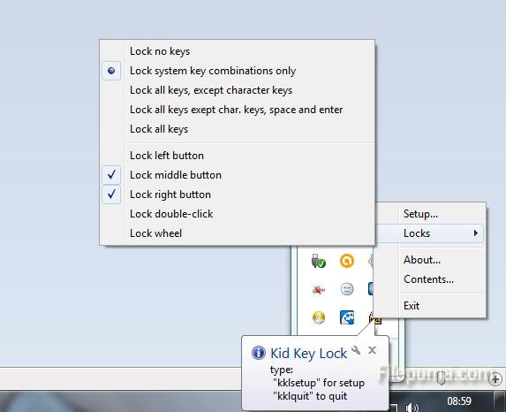Viewport: 506px width, 412px height.
Task: Click the gray face tray icon
Action: [347, 289]
